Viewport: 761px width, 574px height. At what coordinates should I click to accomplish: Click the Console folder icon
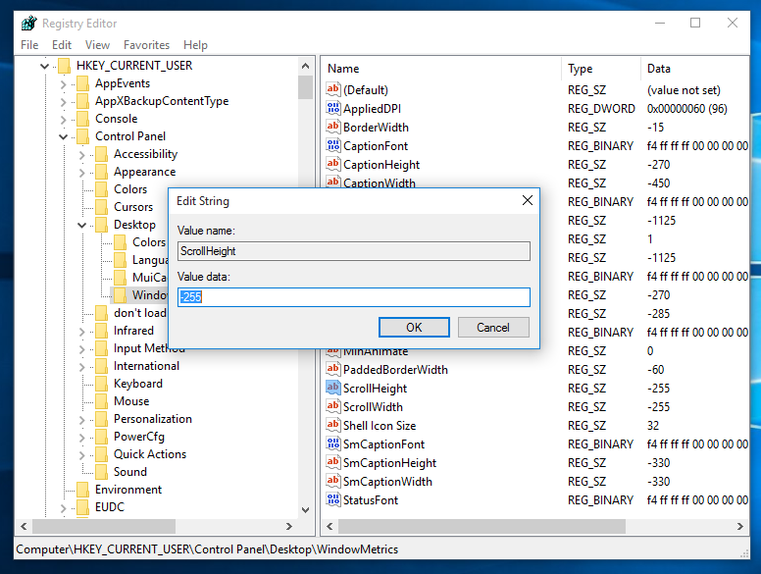83,119
